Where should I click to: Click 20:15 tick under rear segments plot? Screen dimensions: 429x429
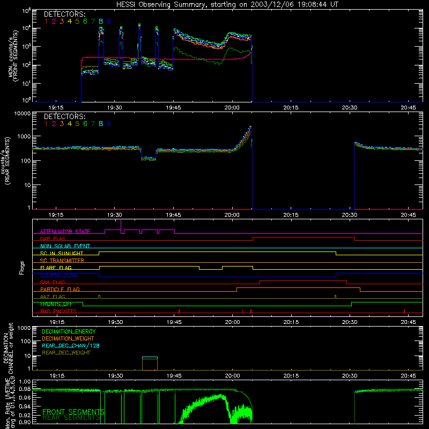click(x=291, y=215)
